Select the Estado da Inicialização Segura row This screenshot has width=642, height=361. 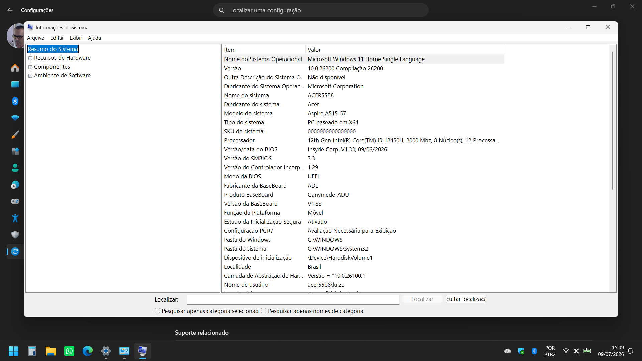363,222
